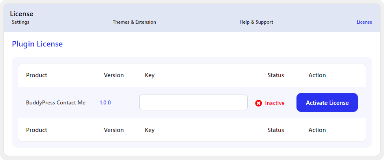Click the Action label in table footer
This screenshot has width=384, height=160.
(x=317, y=130)
